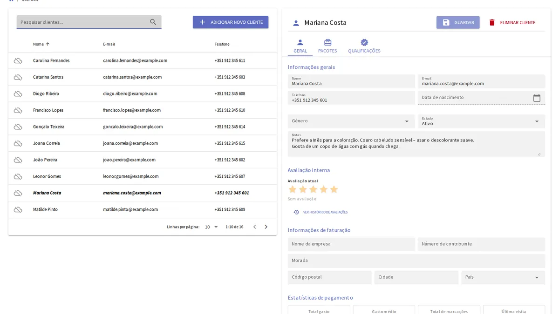Click Eliminar Cliente button

pyautogui.click(x=512, y=22)
